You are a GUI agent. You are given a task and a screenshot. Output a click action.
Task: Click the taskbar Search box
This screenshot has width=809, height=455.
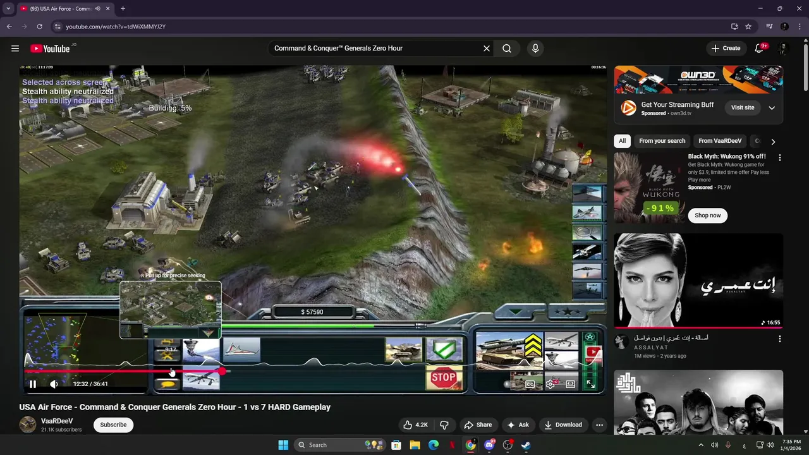tap(341, 445)
